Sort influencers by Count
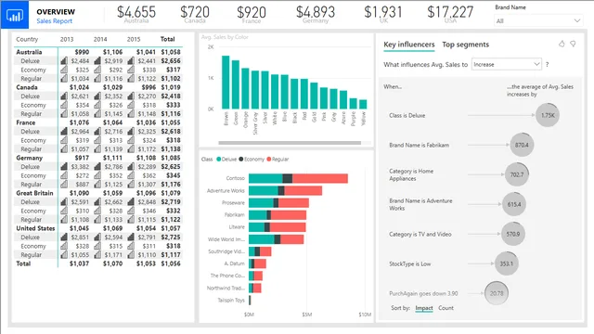594x334 pixels. 445,308
